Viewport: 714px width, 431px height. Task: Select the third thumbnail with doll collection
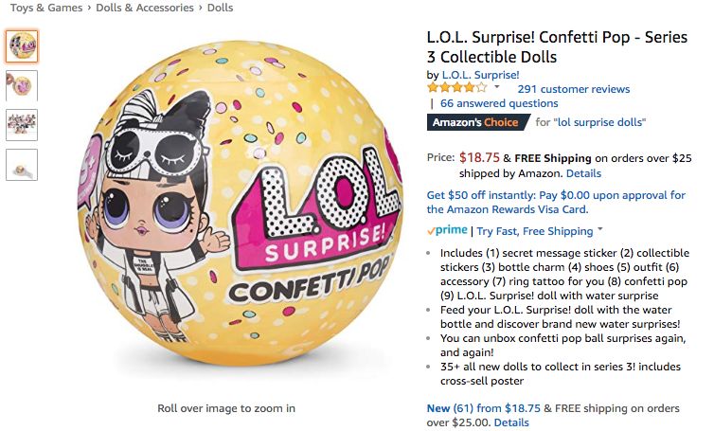tap(22, 124)
